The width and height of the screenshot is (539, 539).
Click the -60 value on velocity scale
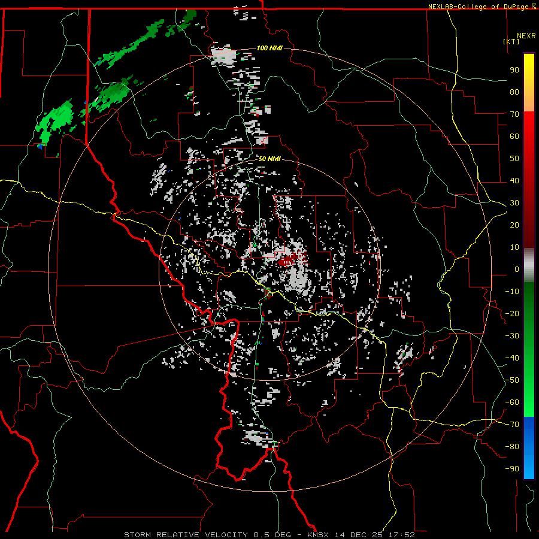(512, 402)
